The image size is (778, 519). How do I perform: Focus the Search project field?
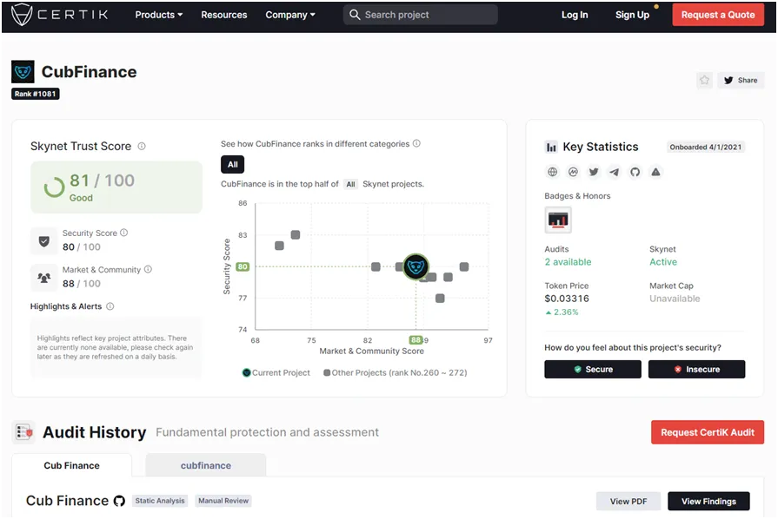coord(420,15)
